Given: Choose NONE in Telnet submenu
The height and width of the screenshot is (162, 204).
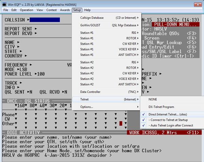Looking at the screenshot, I should pyautogui.click(x=172, y=100).
